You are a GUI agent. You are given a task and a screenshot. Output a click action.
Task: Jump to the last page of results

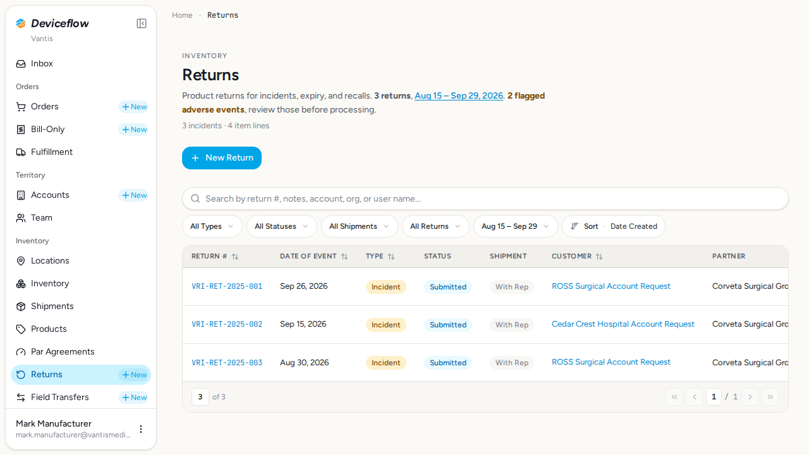click(x=770, y=397)
